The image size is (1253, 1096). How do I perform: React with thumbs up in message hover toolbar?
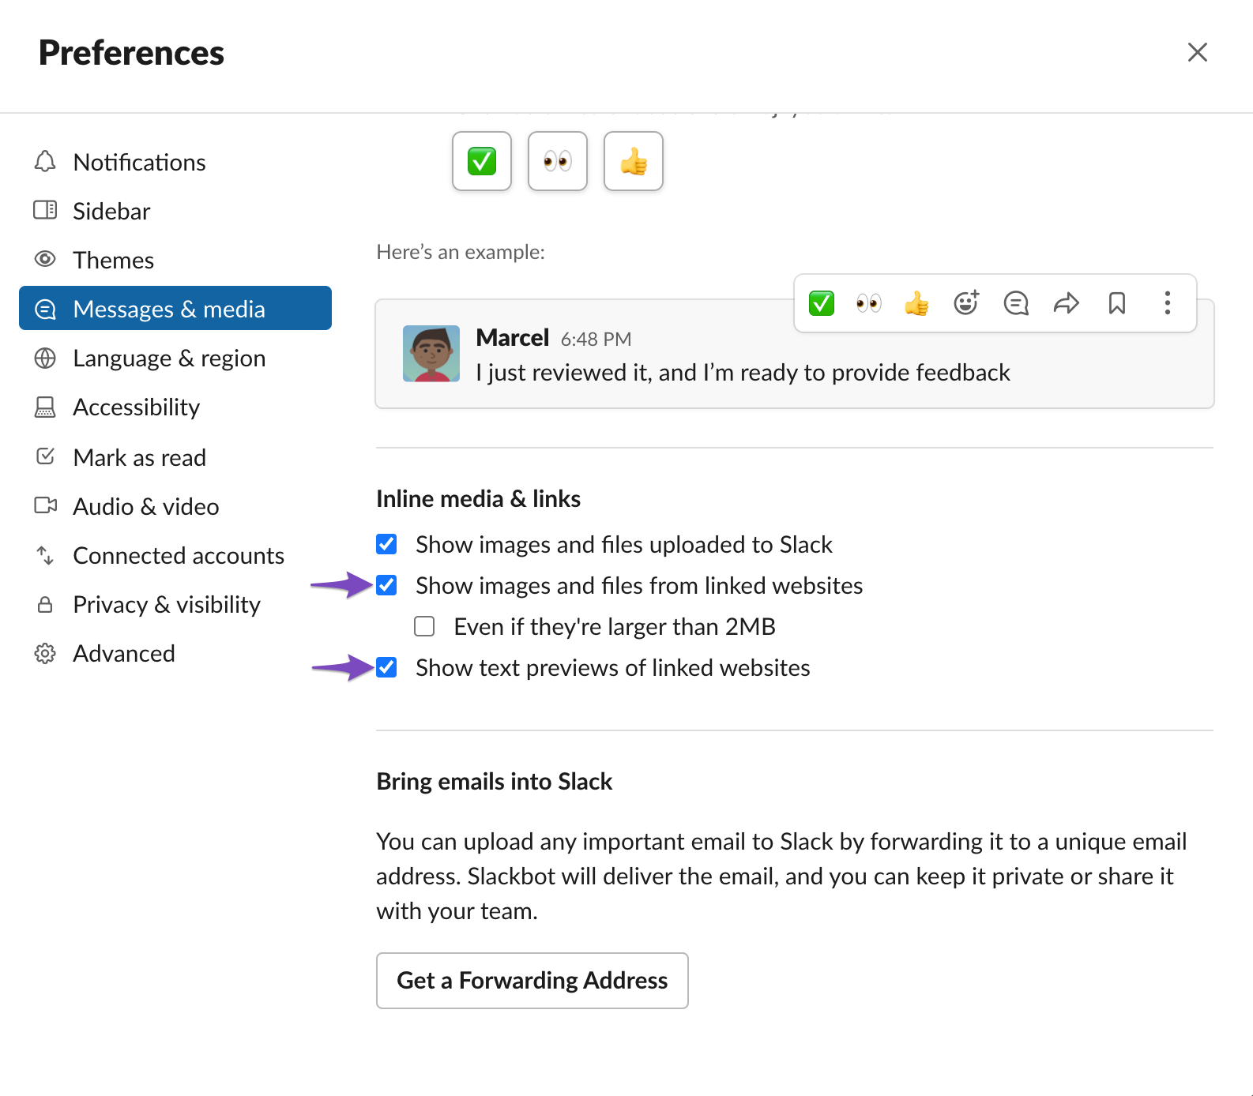[x=916, y=303]
